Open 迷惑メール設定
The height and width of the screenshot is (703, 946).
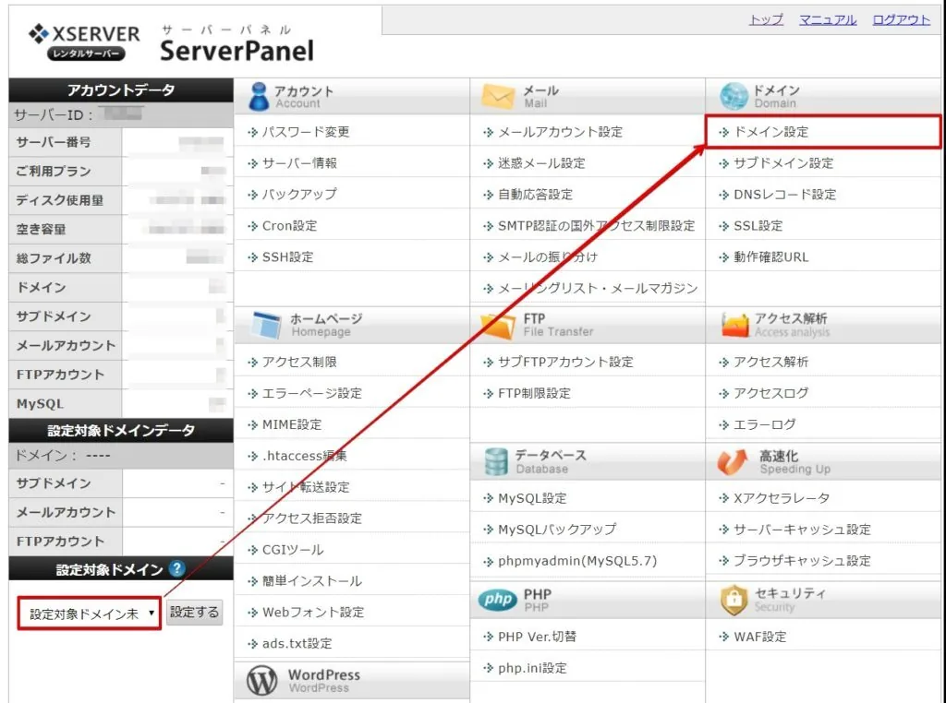pos(541,163)
